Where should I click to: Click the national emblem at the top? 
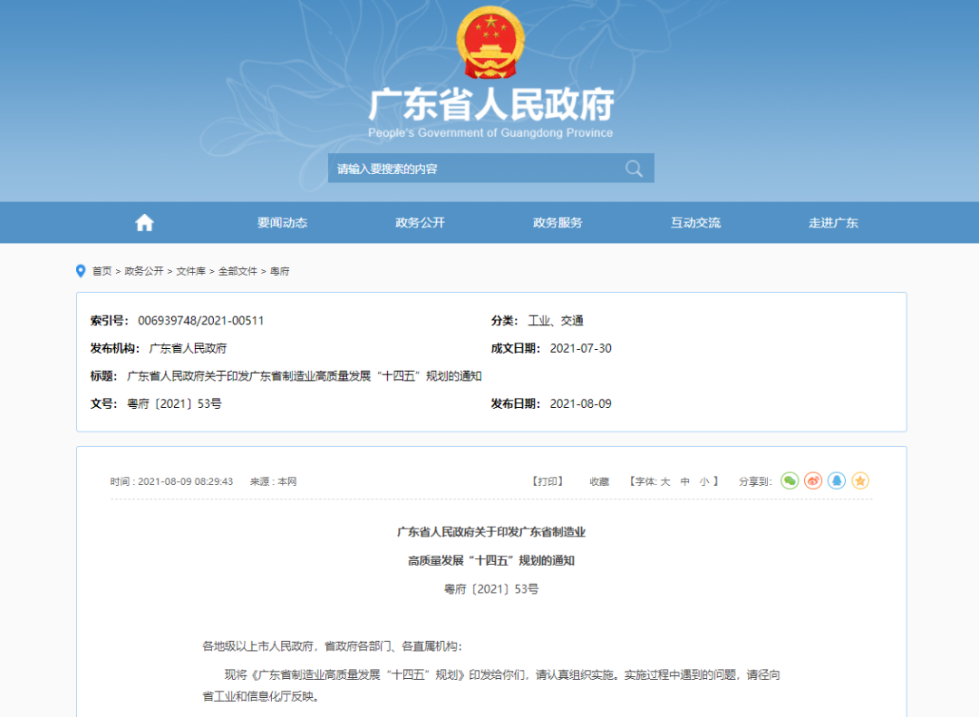[490, 43]
